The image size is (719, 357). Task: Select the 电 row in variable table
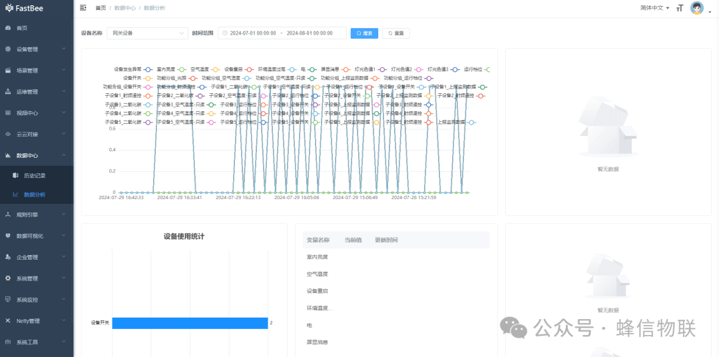(x=396, y=325)
